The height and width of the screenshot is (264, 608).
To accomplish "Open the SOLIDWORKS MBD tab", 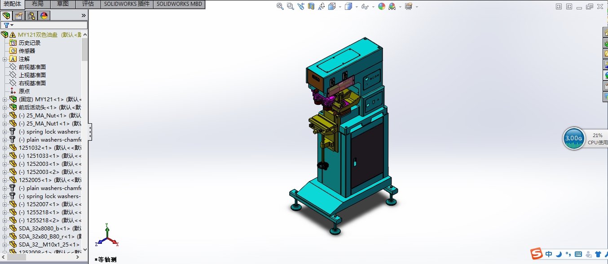I will point(179,4).
